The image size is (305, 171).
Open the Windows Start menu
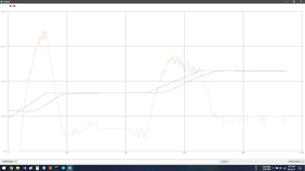click(4, 168)
